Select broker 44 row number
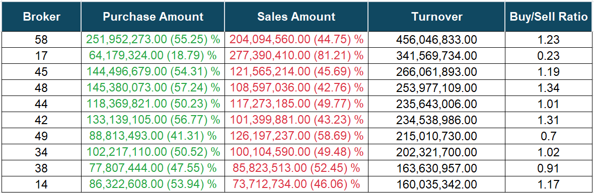 pos(41,104)
